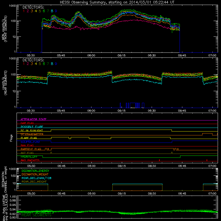Click the ECLIPSE_FLAG label
221x221 pixels.
[30, 142]
